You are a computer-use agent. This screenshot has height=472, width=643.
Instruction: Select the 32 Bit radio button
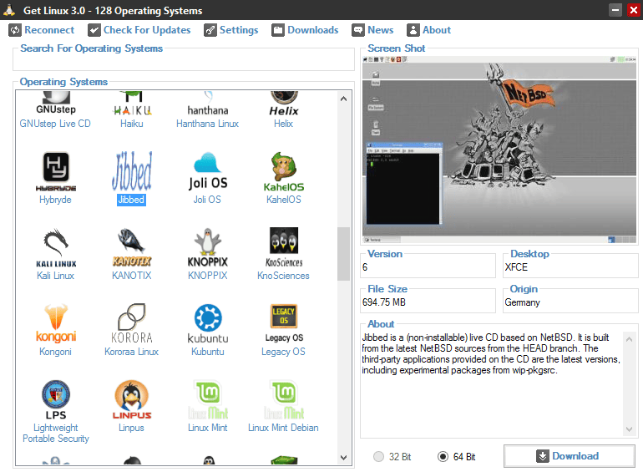[392, 456]
